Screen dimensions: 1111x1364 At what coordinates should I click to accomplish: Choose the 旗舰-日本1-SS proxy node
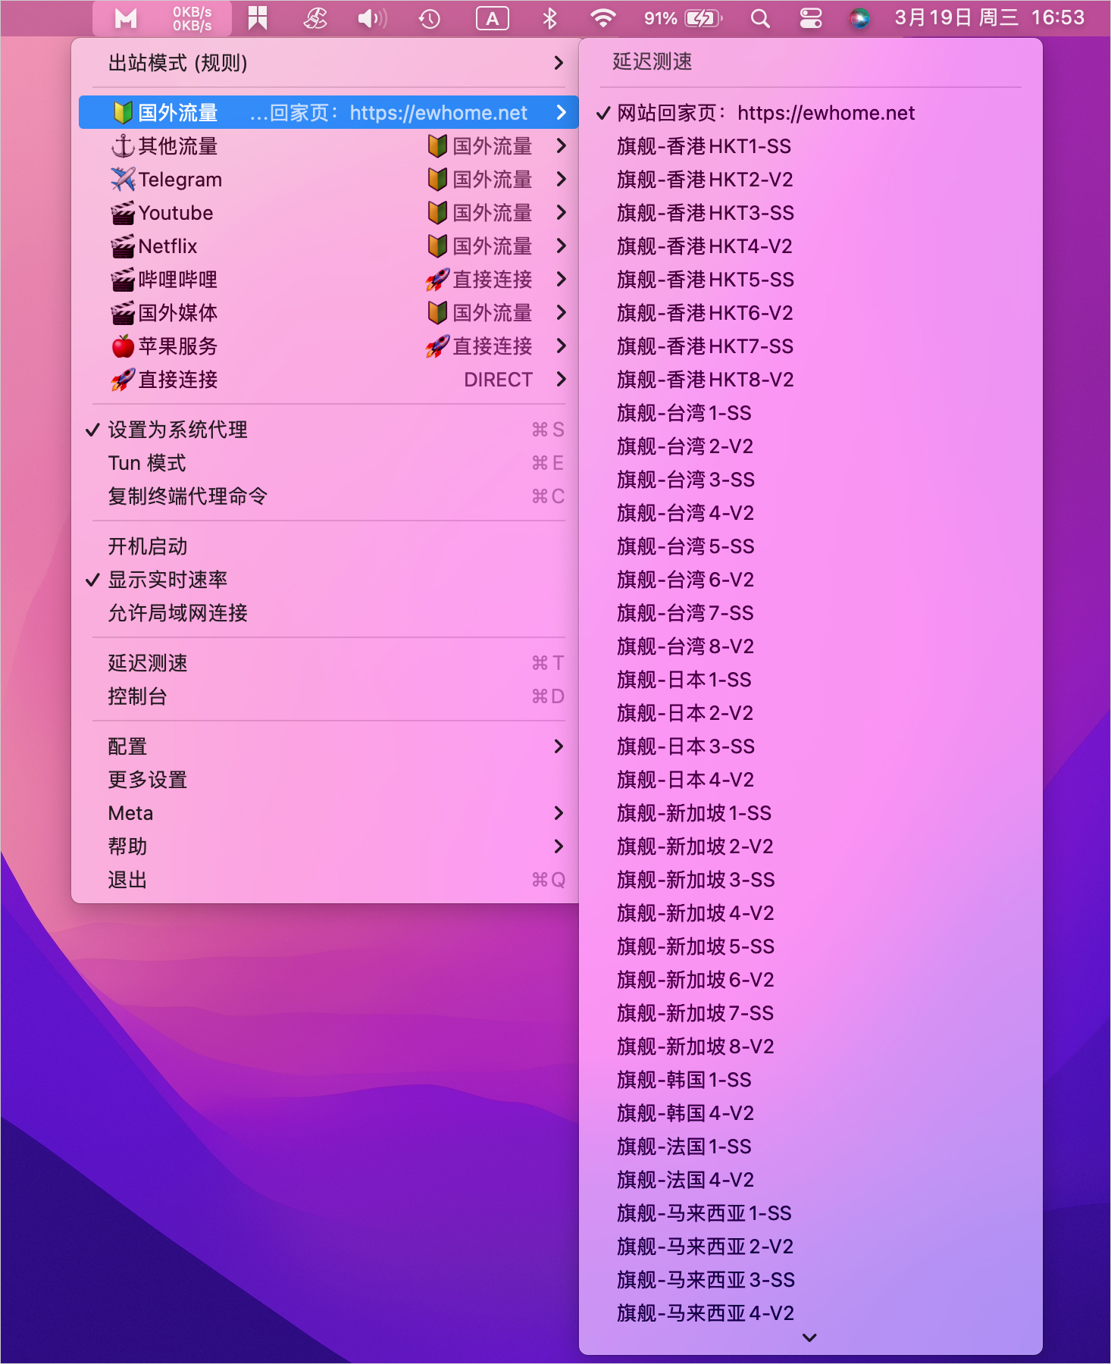(684, 680)
